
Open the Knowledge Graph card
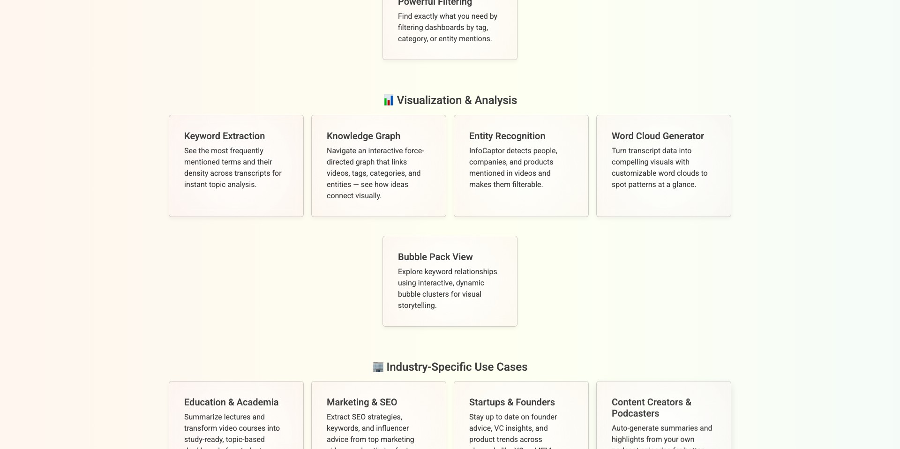click(x=379, y=166)
